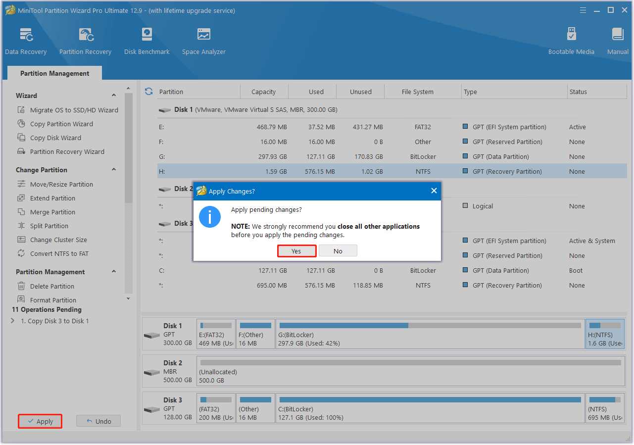The image size is (634, 445).
Task: Select partition E: row
Action: [392, 127]
